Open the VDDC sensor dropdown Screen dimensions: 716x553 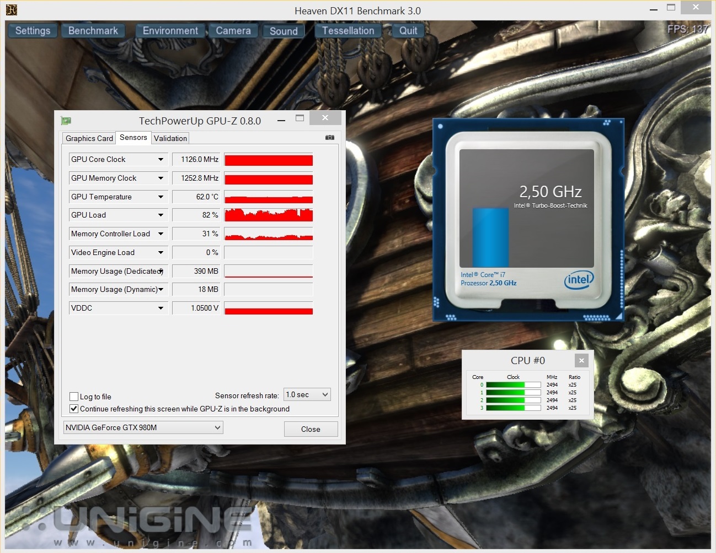pos(161,308)
